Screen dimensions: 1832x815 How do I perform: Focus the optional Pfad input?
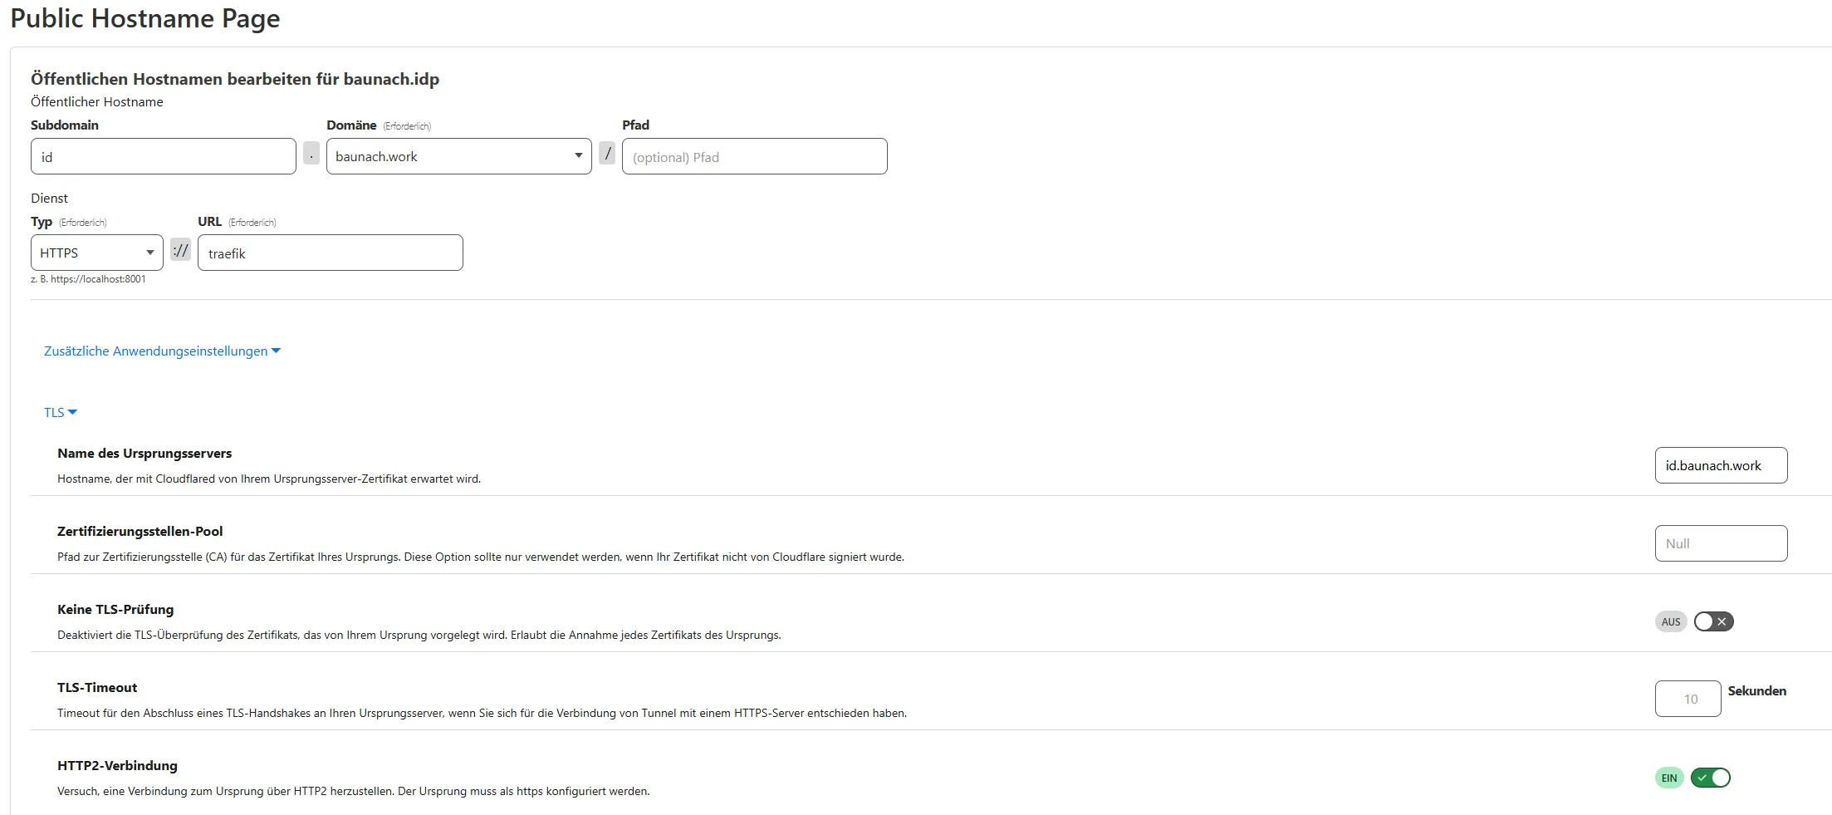[754, 157]
